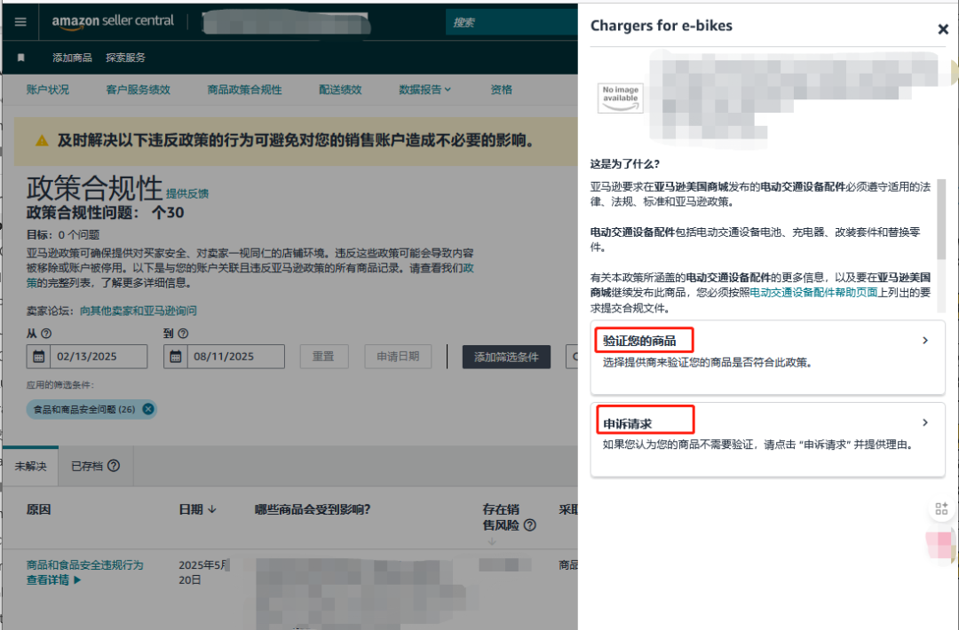Click the help icon next to 从

tap(46, 334)
